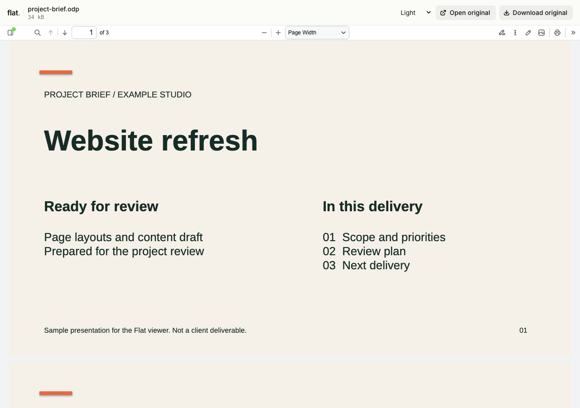Print the document
Screen dimensions: 580x408
pyautogui.click(x=557, y=33)
